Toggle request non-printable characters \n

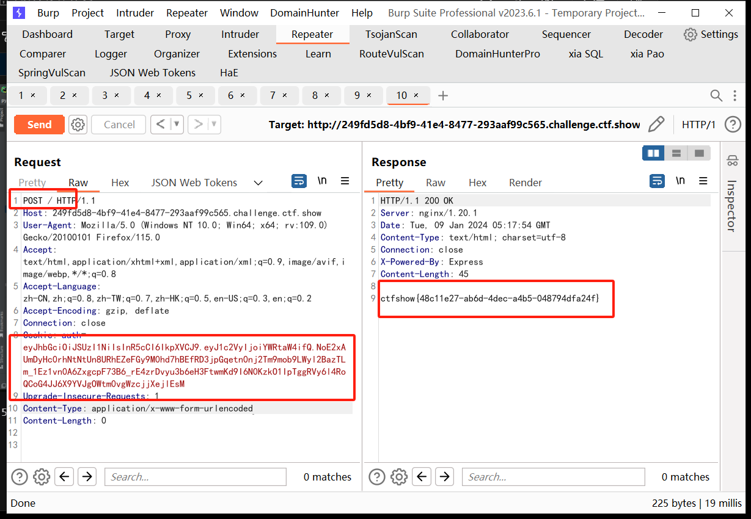coord(322,181)
